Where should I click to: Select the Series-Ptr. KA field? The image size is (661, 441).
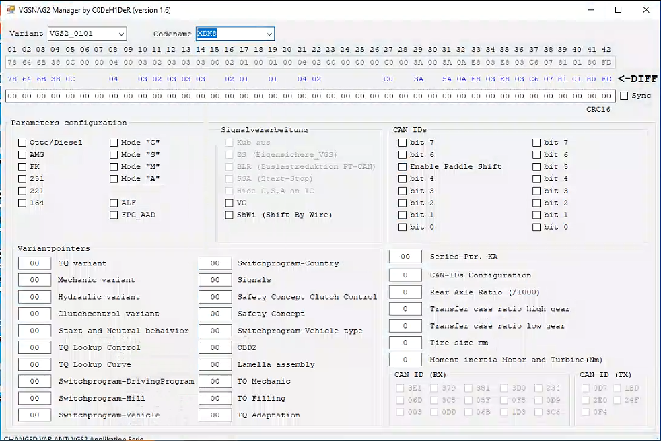coord(405,257)
